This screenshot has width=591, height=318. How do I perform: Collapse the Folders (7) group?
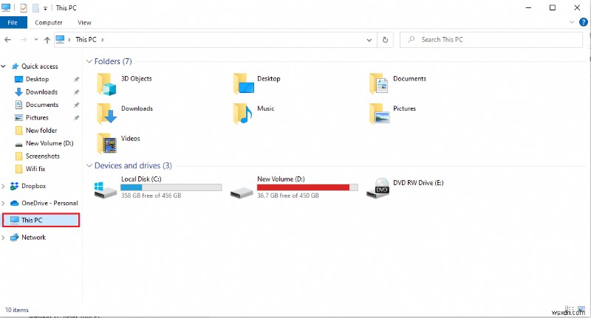click(x=89, y=61)
